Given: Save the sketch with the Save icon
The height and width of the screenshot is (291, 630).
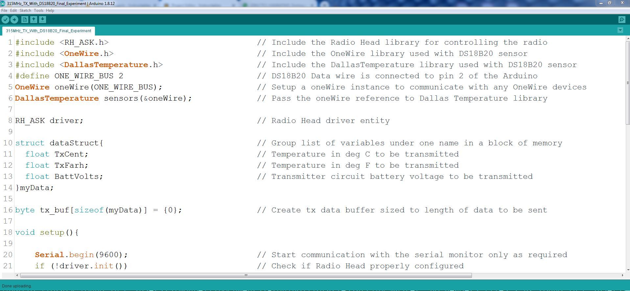Looking at the screenshot, I should point(42,20).
